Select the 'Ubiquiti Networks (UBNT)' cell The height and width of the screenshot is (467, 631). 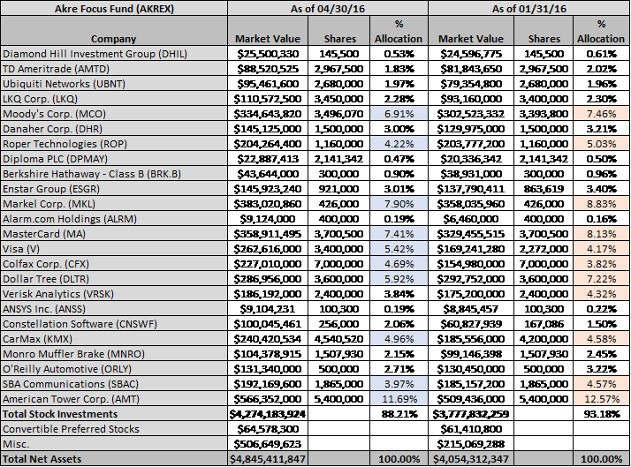pyautogui.click(x=114, y=84)
